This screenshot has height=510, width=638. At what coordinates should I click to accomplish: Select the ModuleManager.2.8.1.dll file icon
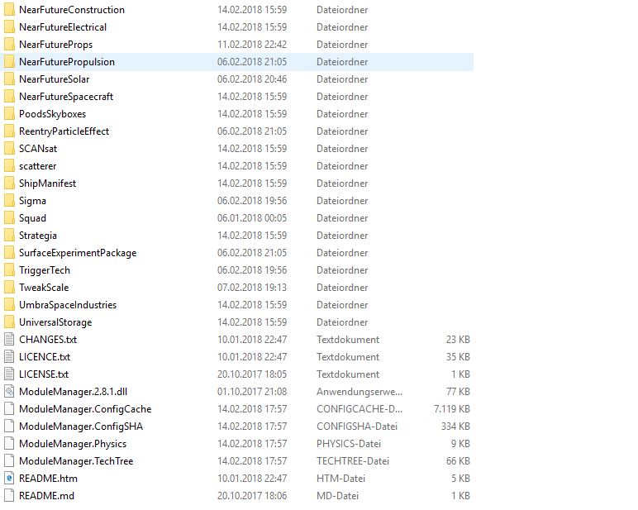pyautogui.click(x=8, y=392)
